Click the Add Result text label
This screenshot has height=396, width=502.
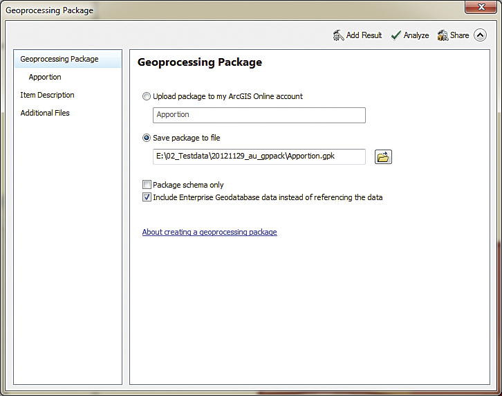364,35
